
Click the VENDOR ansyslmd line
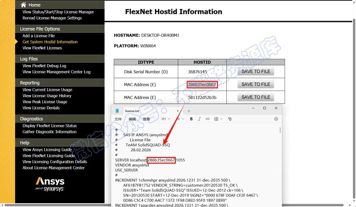[132, 165]
